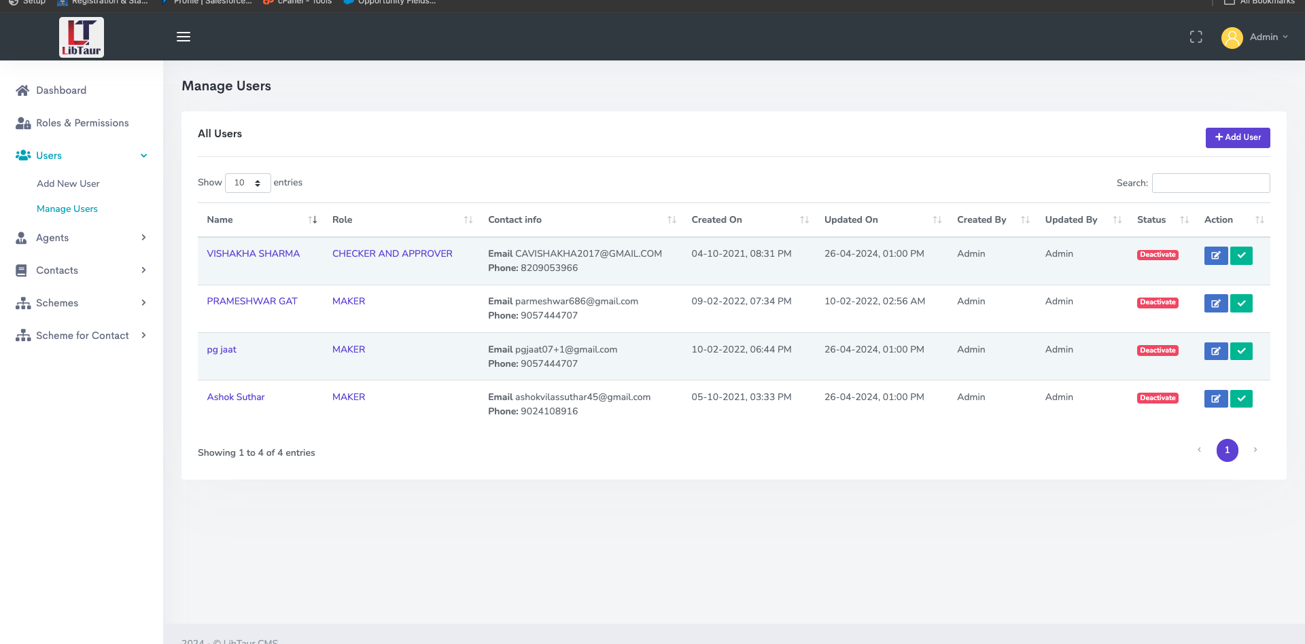The width and height of the screenshot is (1305, 644).
Task: Click green checkmark for PRAMESHWAR GAT
Action: (1241, 303)
